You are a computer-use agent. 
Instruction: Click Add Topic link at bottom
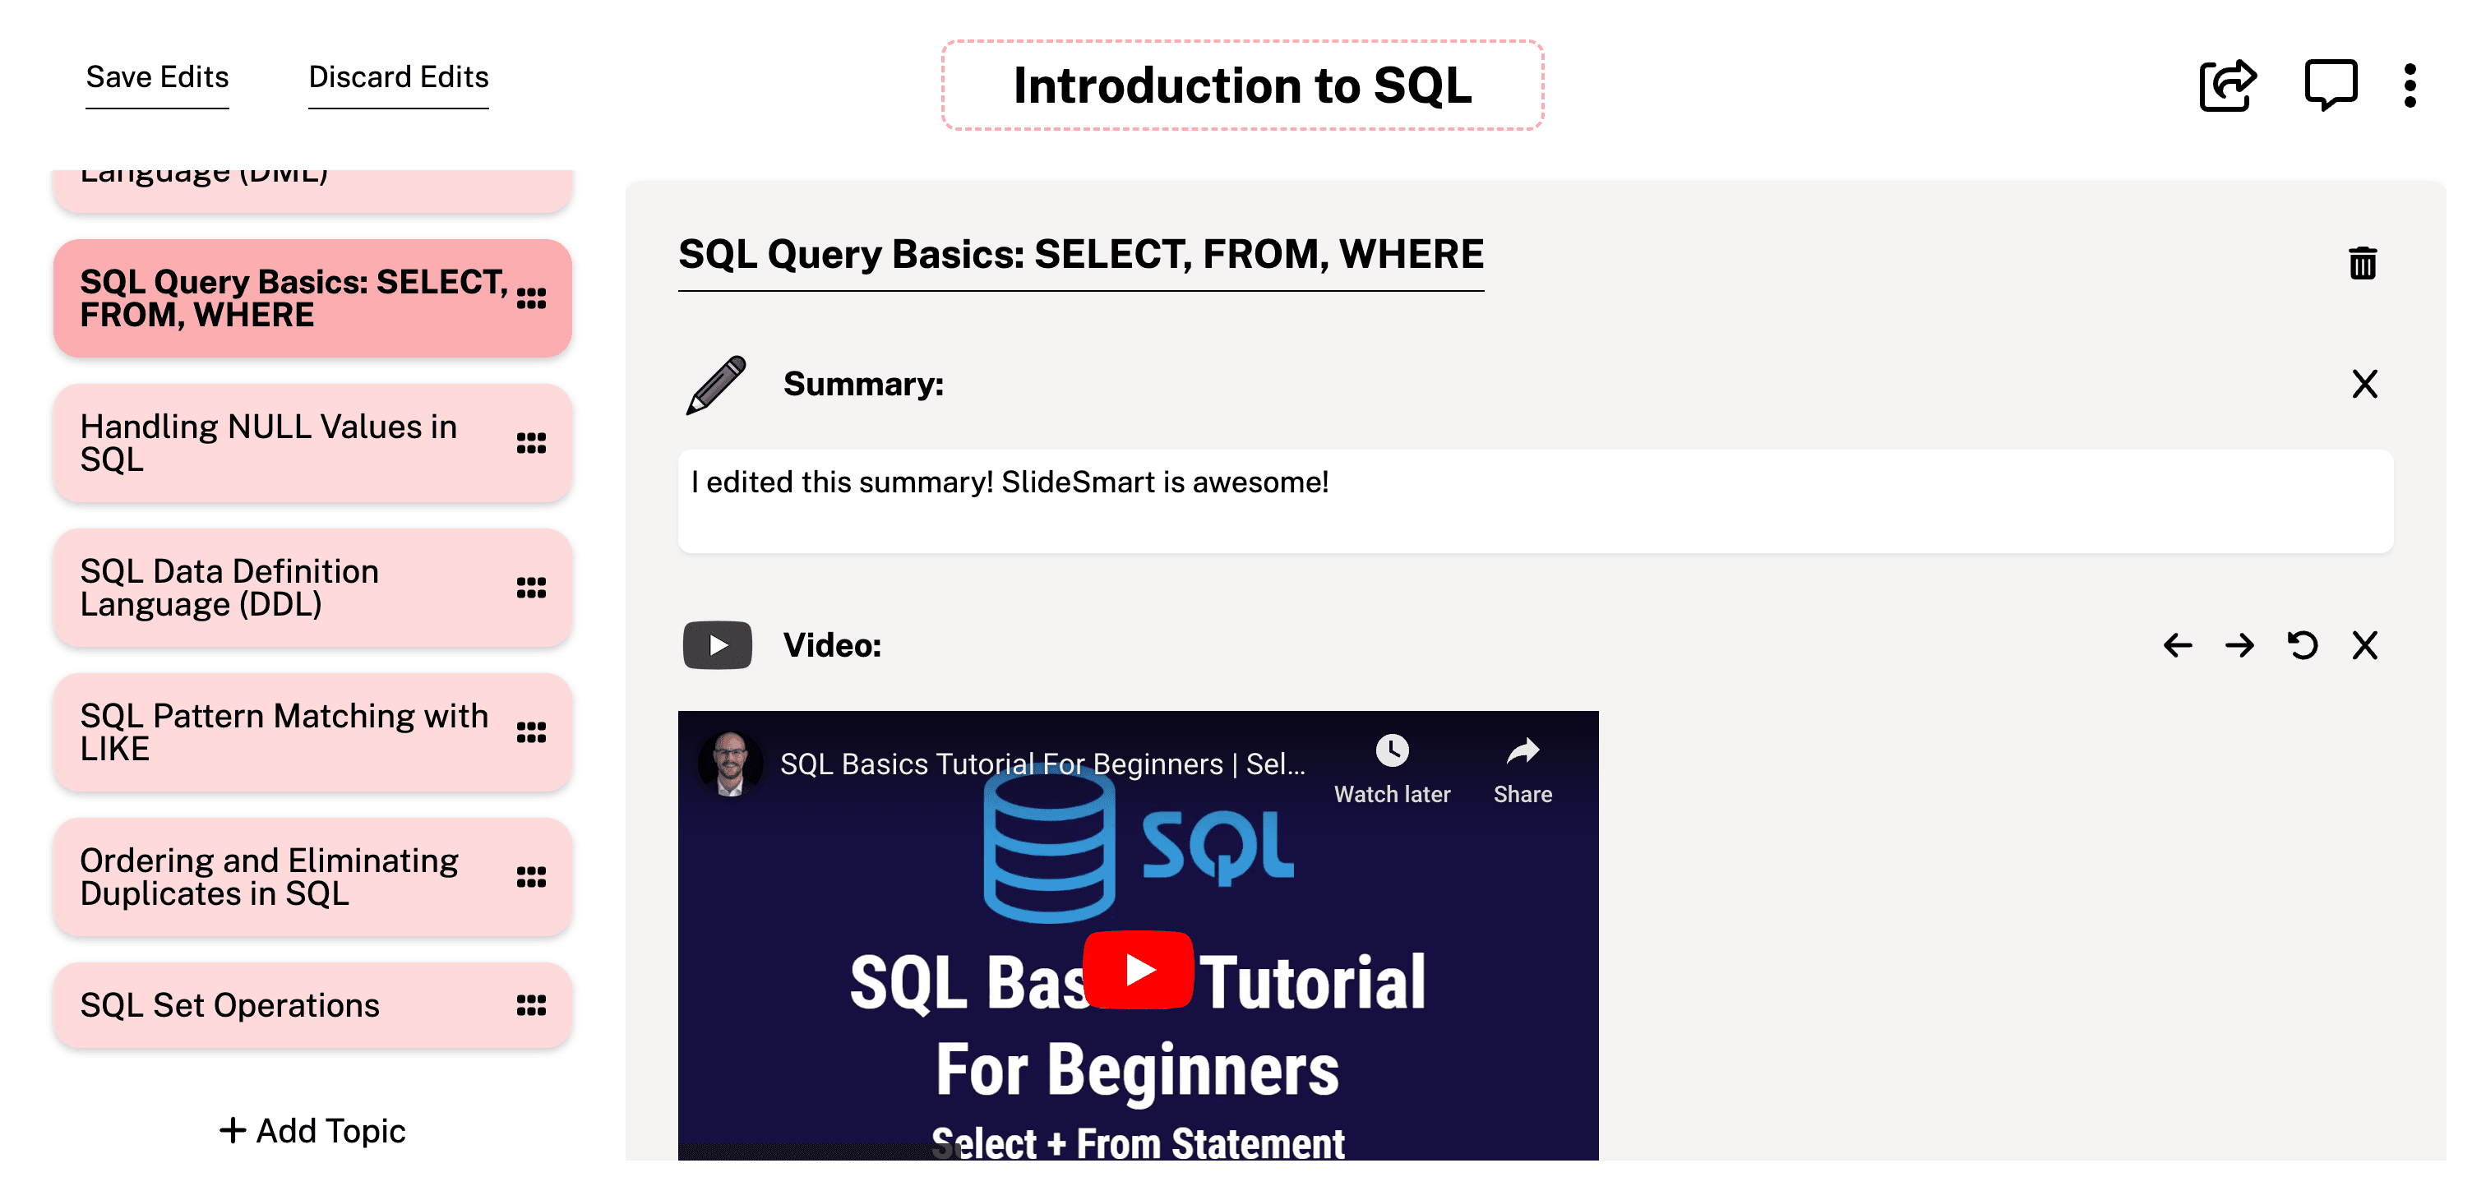pos(312,1130)
